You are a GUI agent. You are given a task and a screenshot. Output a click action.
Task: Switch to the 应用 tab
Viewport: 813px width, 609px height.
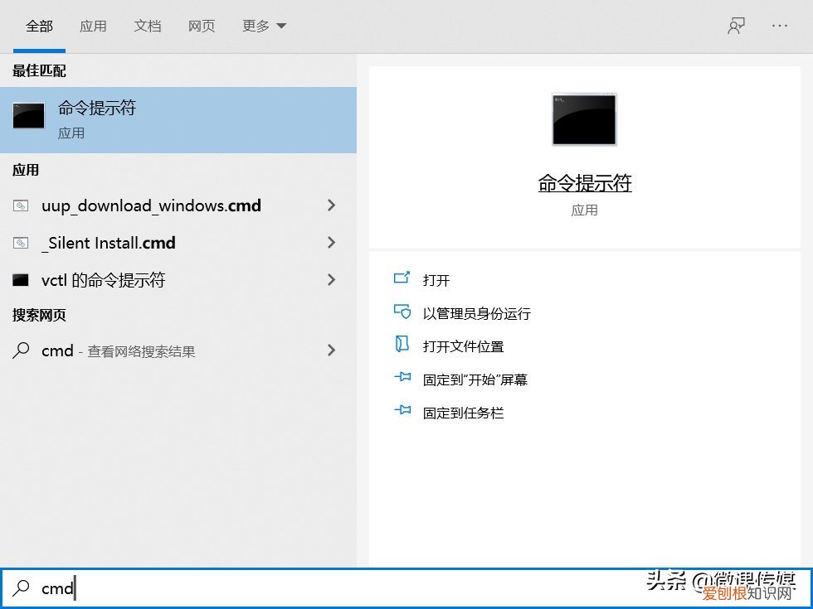(x=94, y=26)
